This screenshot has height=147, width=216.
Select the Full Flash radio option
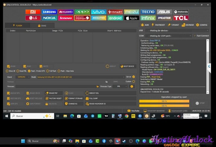51,71
